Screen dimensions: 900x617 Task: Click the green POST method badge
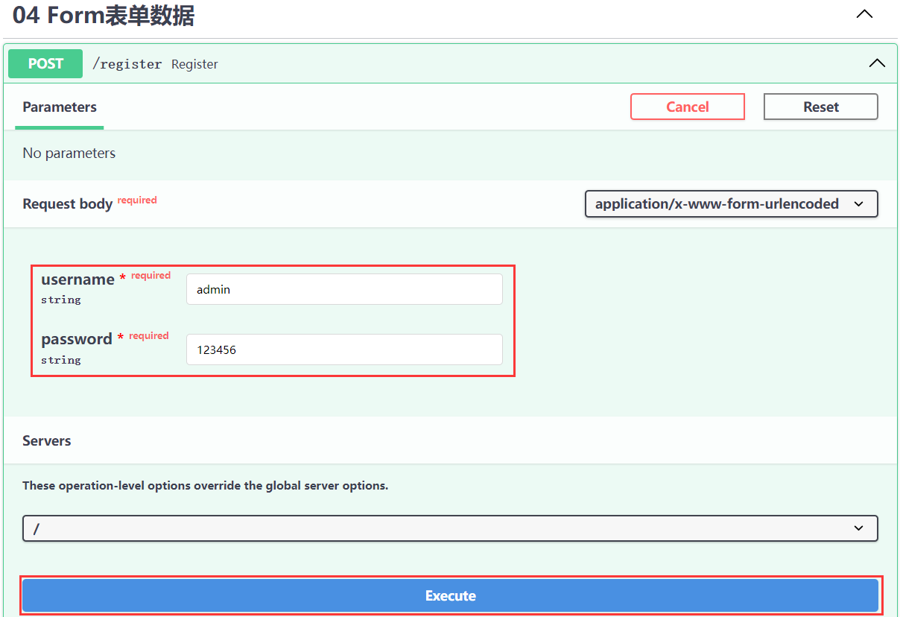tap(45, 63)
